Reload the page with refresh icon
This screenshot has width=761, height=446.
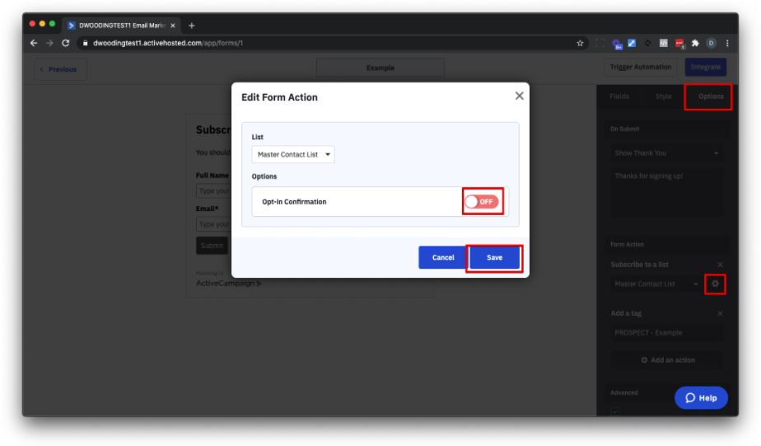coord(66,43)
